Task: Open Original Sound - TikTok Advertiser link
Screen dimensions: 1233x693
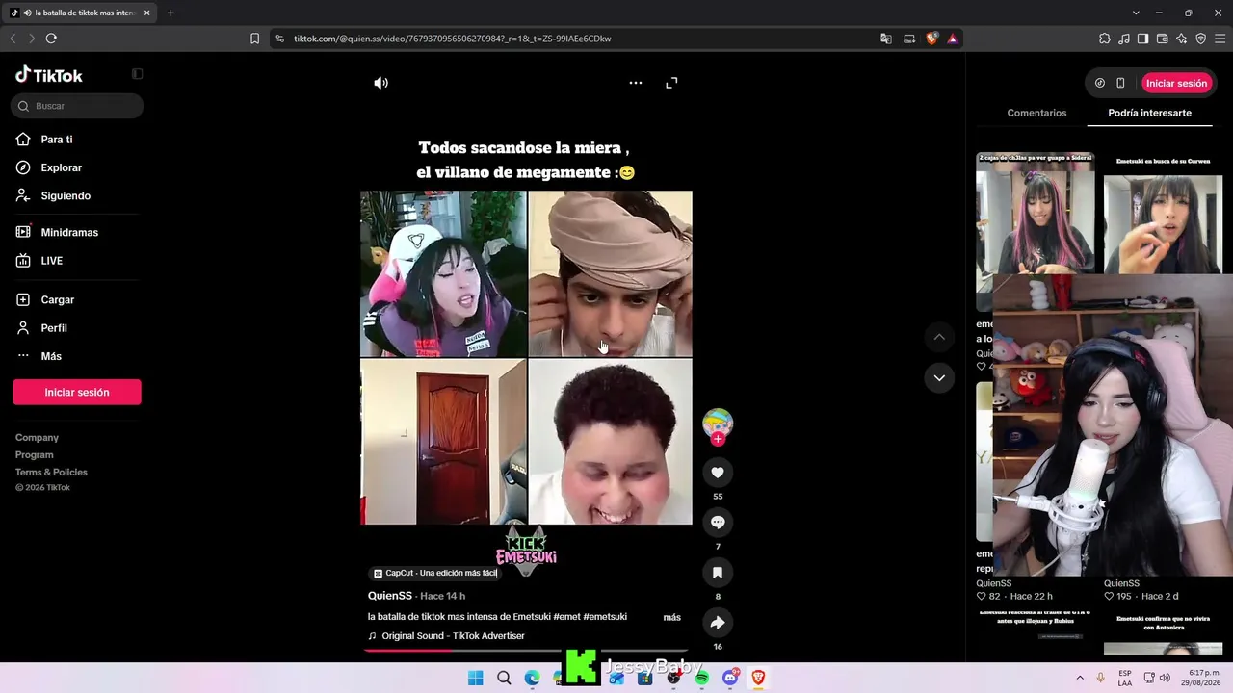Action: pos(453,636)
